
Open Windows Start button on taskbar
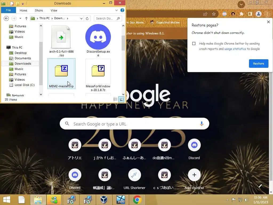(x=7, y=200)
